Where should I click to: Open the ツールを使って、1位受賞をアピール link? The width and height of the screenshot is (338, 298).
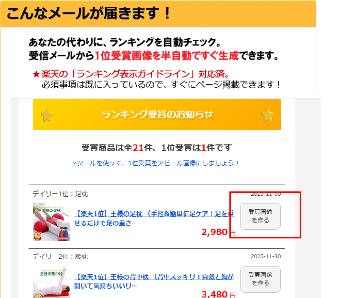click(157, 163)
